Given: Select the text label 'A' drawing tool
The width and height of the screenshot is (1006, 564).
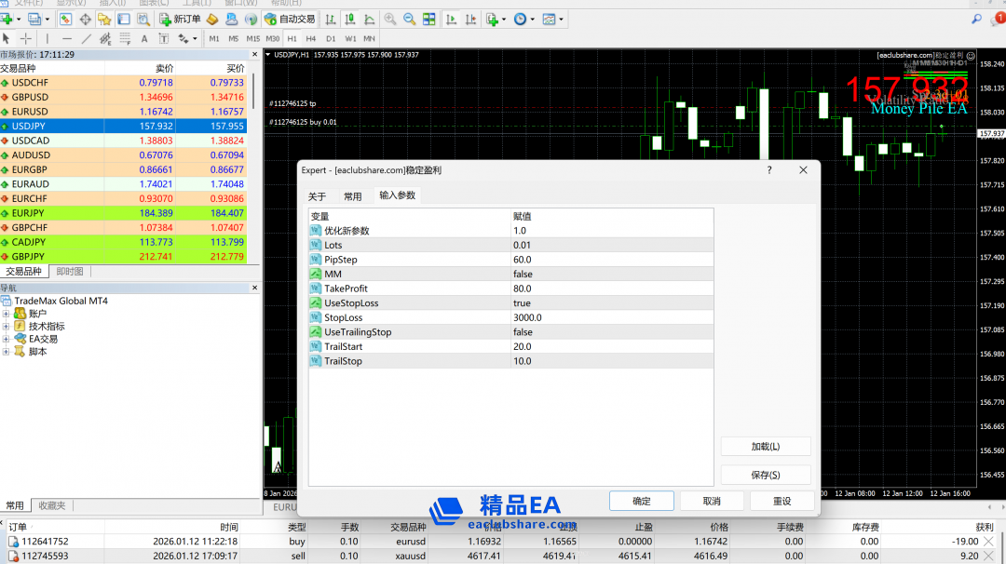Looking at the screenshot, I should coord(144,38).
